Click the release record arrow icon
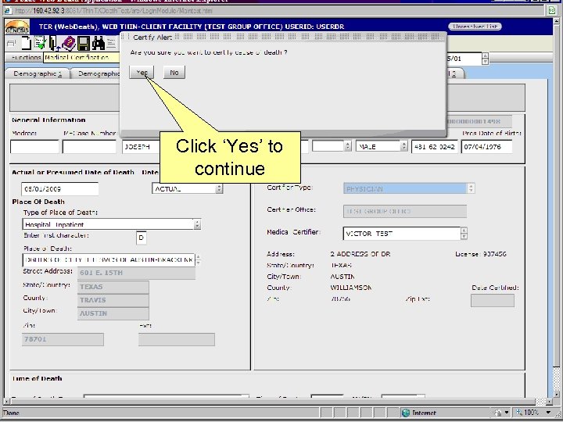 click(54, 44)
